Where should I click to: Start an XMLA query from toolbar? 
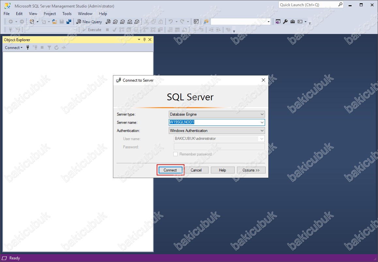pos(130,22)
